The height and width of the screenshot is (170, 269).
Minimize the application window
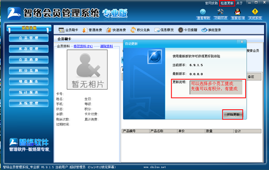click(249, 3)
